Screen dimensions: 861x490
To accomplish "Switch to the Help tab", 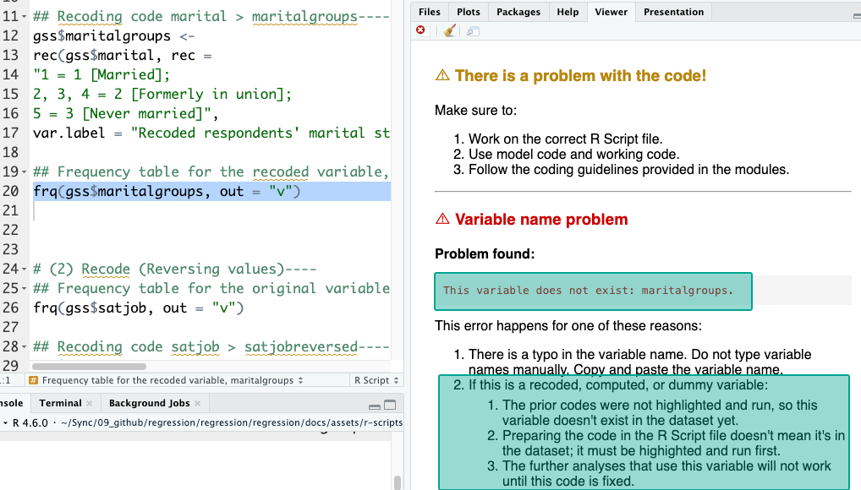I will pyautogui.click(x=568, y=12).
